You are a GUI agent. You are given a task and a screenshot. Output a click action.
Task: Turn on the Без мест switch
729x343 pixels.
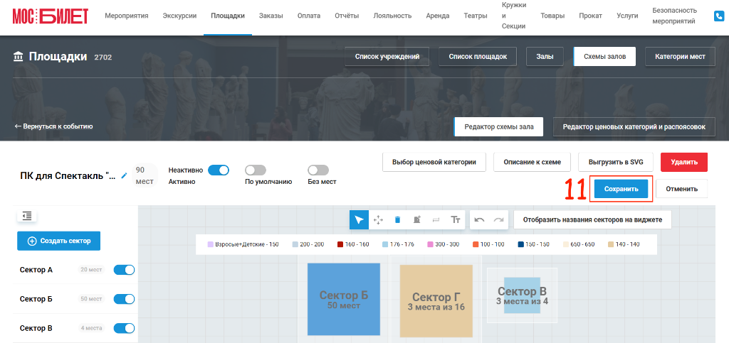pos(318,170)
